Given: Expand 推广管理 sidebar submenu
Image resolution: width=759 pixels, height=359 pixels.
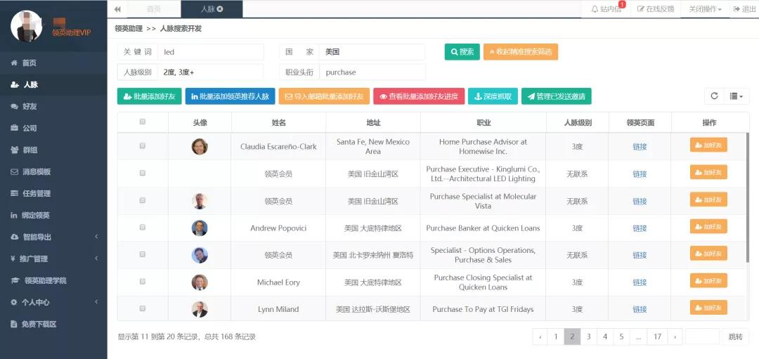Looking at the screenshot, I should [53, 259].
